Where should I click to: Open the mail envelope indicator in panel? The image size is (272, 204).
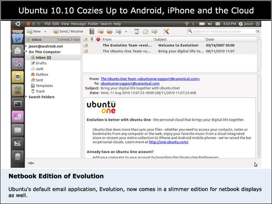pos(218,24)
